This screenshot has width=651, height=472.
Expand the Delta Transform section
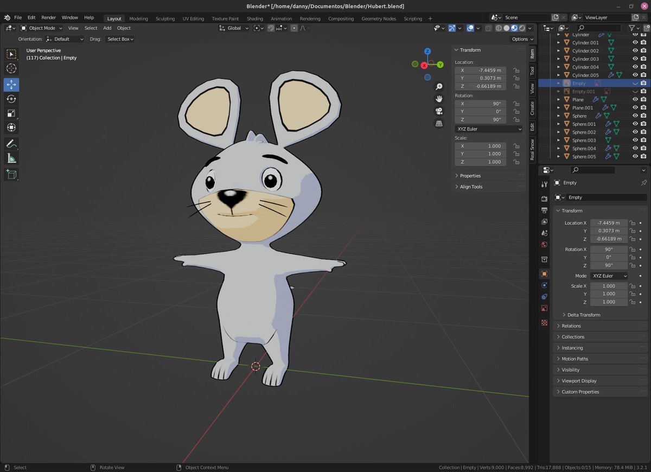click(x=583, y=315)
